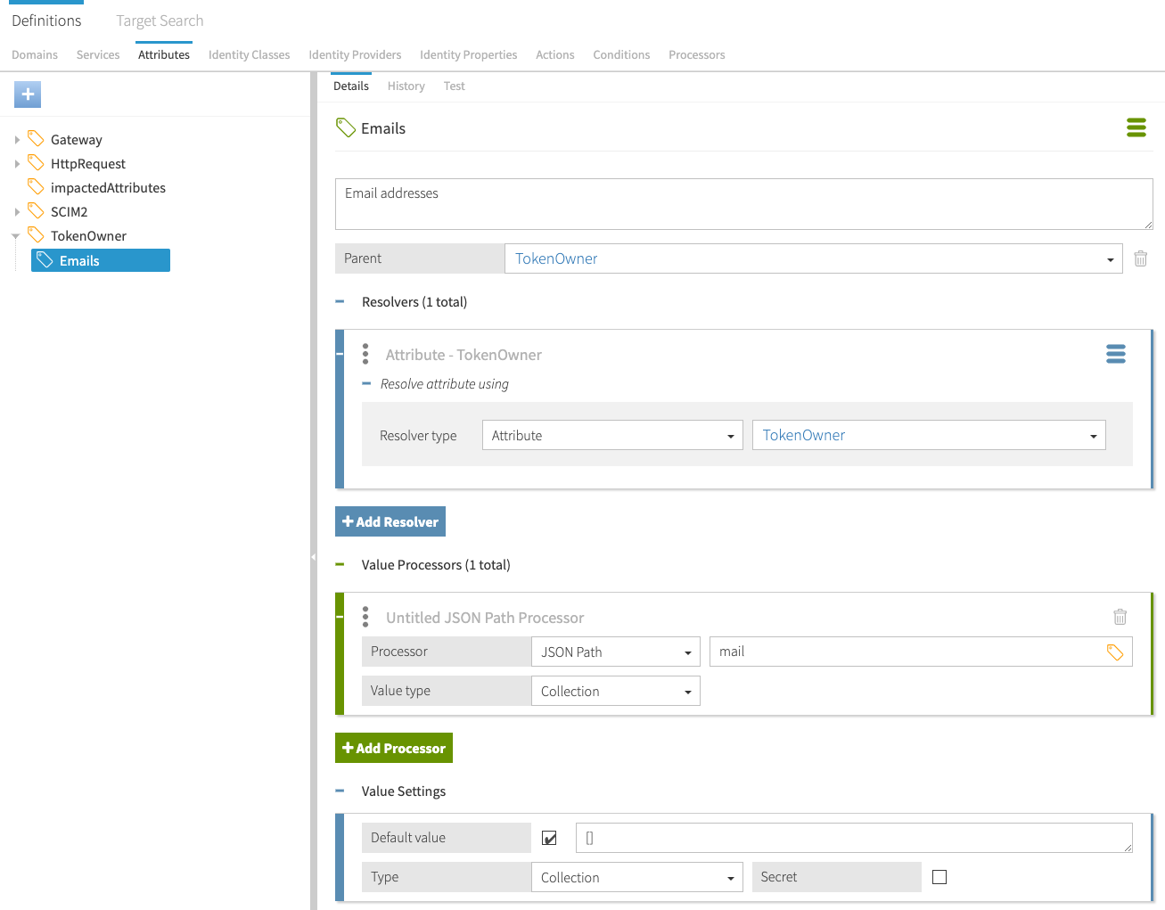Click the Add Processor button
Screen dimensions: 1165x910
point(393,748)
